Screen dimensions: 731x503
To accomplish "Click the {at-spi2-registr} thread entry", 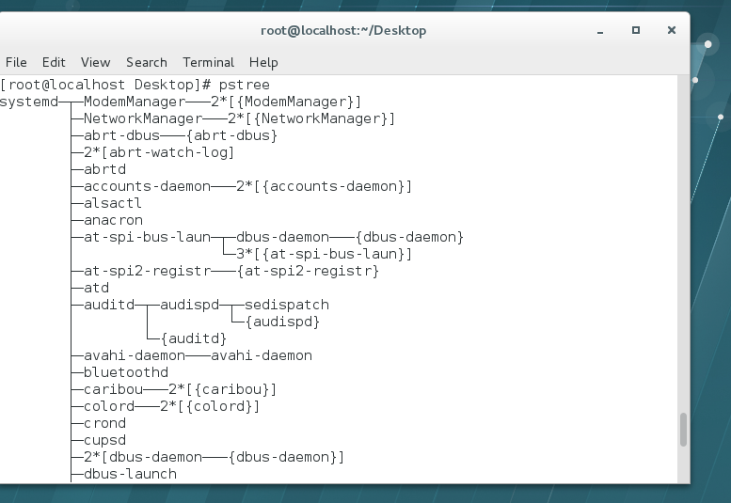I will (x=308, y=271).
